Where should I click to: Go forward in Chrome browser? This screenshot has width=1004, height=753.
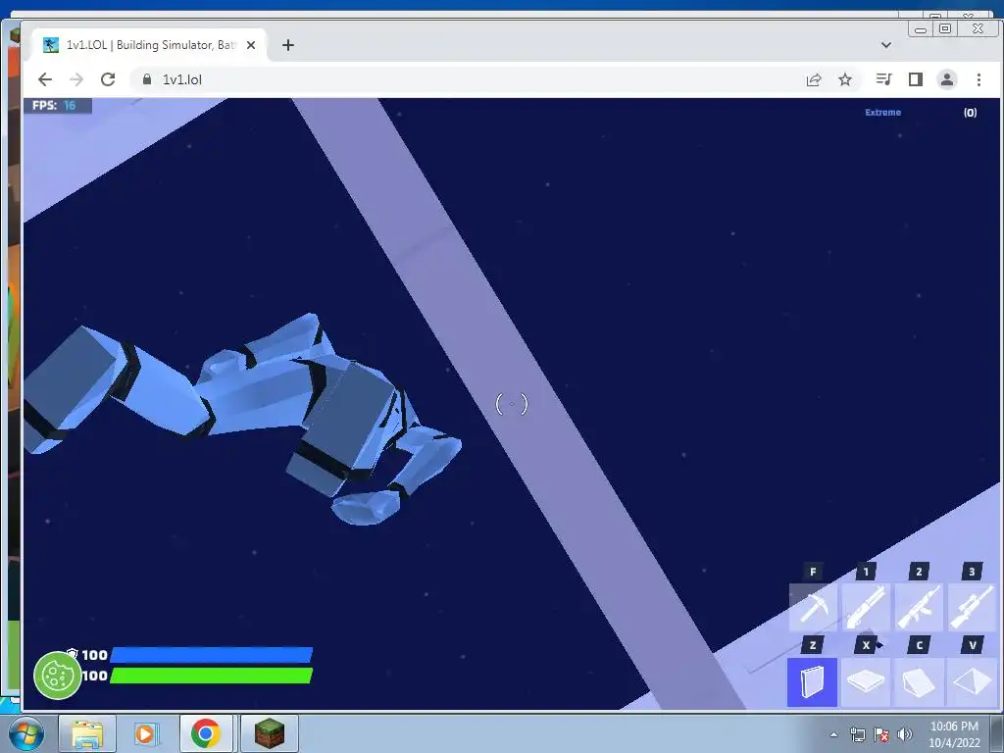tap(76, 79)
